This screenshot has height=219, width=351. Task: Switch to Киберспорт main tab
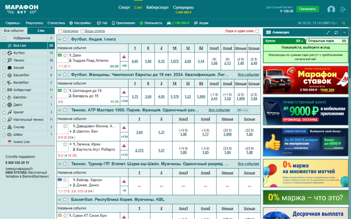tap(157, 8)
